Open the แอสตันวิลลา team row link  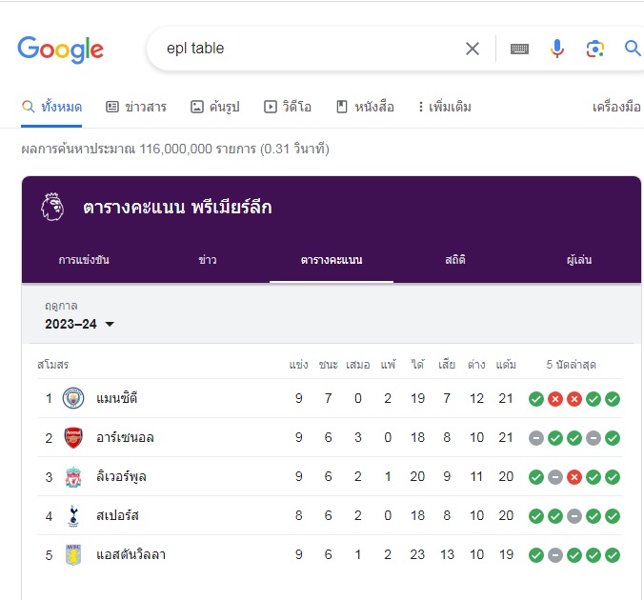(330, 555)
